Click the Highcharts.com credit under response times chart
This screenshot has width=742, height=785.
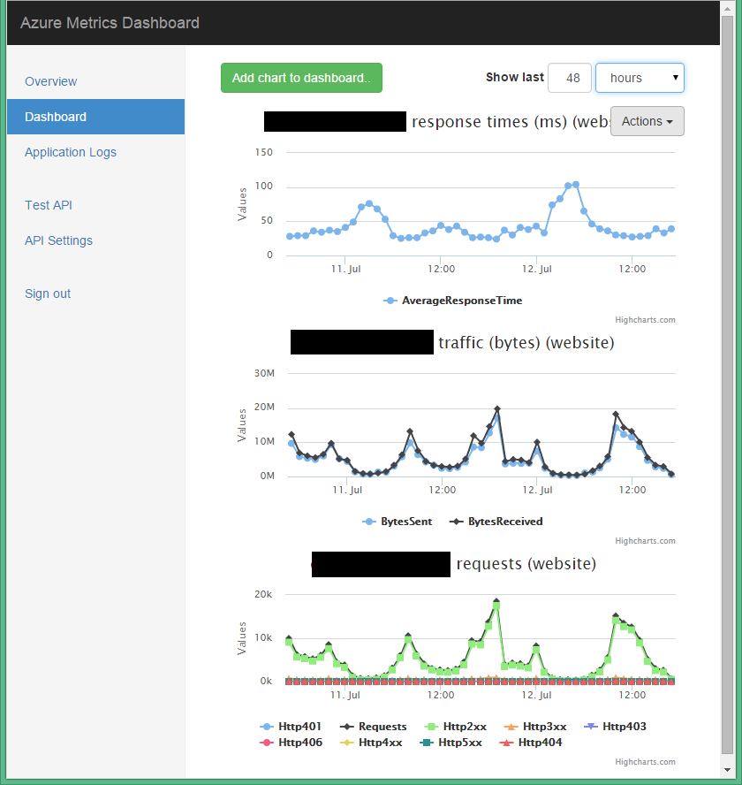point(645,320)
